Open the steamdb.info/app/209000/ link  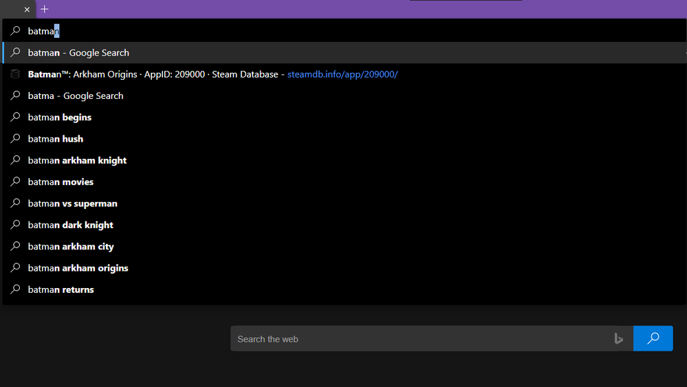point(342,74)
